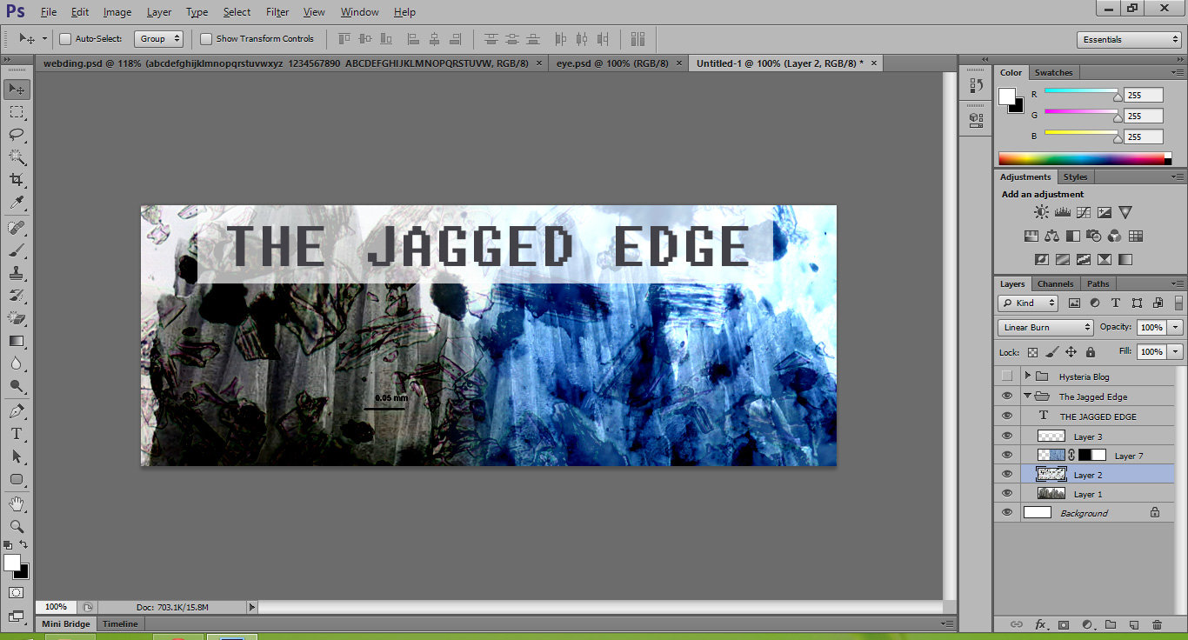Switch to the eye.psd document tab
The width and height of the screenshot is (1188, 640).
612,63
